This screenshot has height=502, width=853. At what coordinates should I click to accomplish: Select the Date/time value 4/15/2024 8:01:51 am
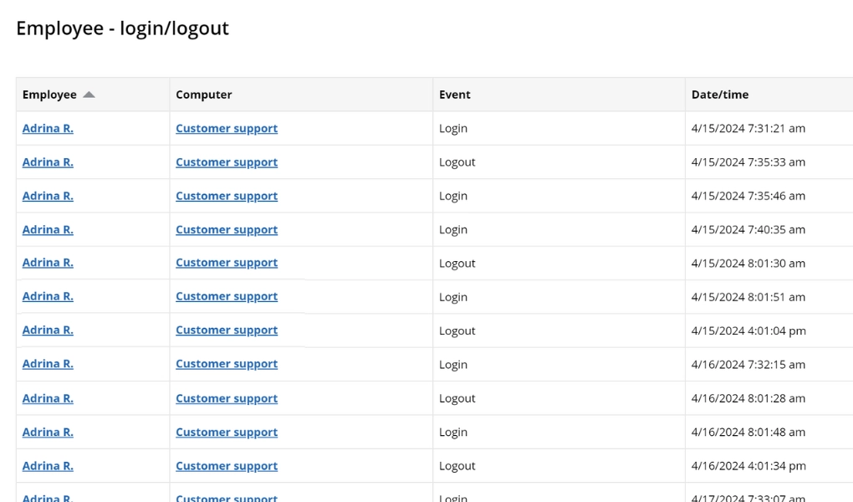tap(748, 296)
